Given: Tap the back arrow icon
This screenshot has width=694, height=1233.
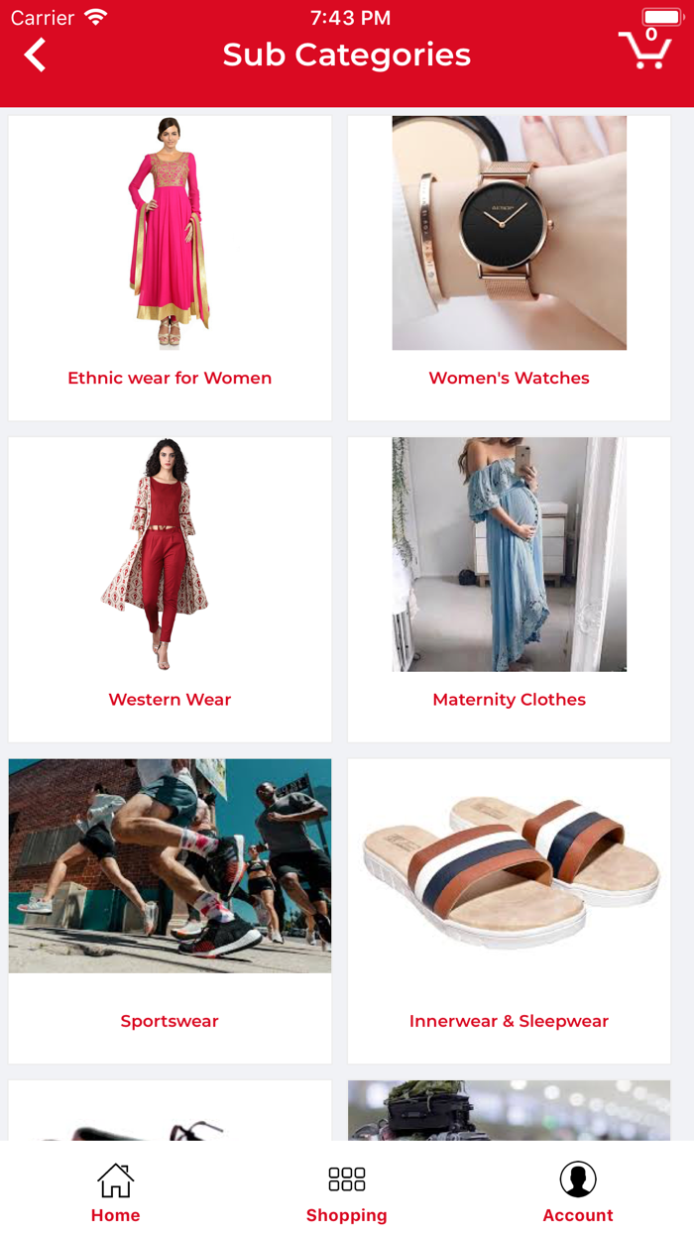Looking at the screenshot, I should (35, 55).
